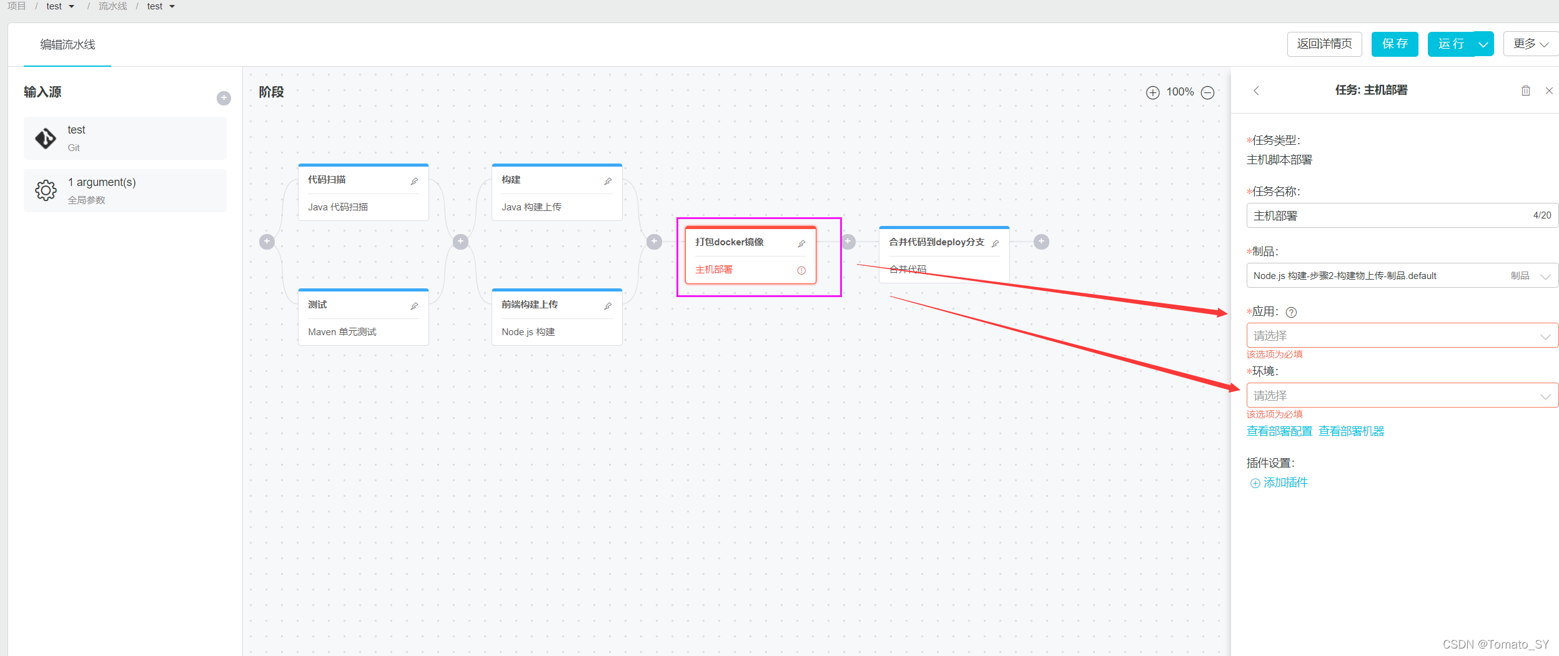Focus the 任务名称 input field

tap(1402, 215)
